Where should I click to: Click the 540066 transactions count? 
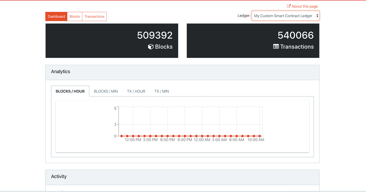tap(296, 35)
